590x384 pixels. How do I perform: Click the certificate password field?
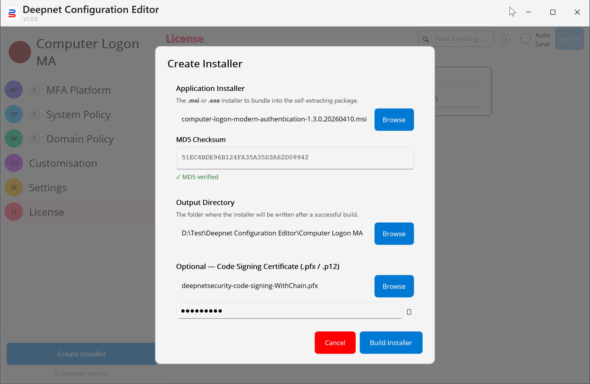[289, 311]
